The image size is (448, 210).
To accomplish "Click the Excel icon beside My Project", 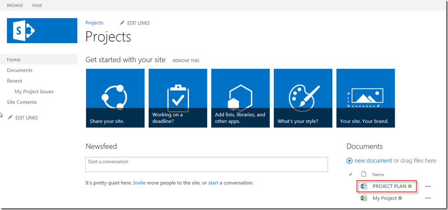I will pyautogui.click(x=364, y=198).
